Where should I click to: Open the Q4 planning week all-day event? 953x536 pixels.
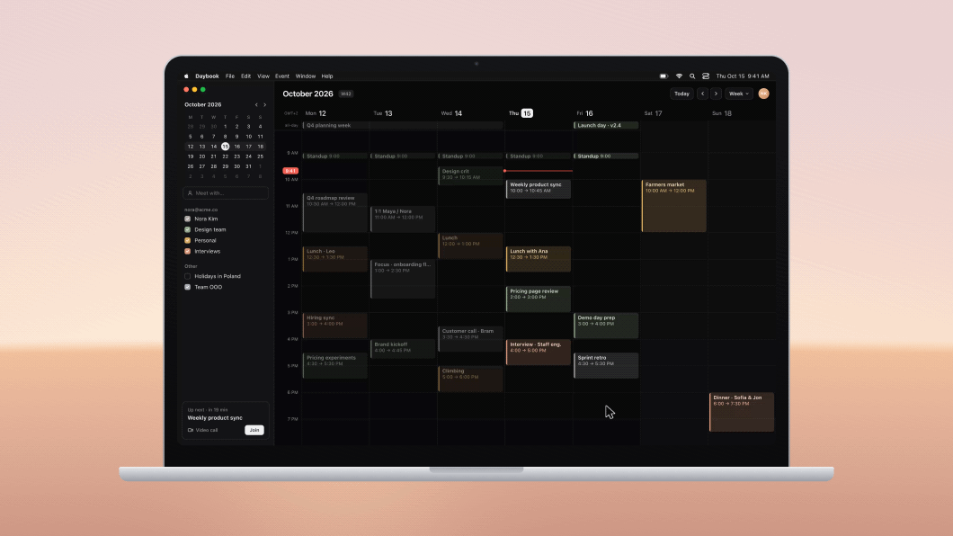tap(403, 125)
